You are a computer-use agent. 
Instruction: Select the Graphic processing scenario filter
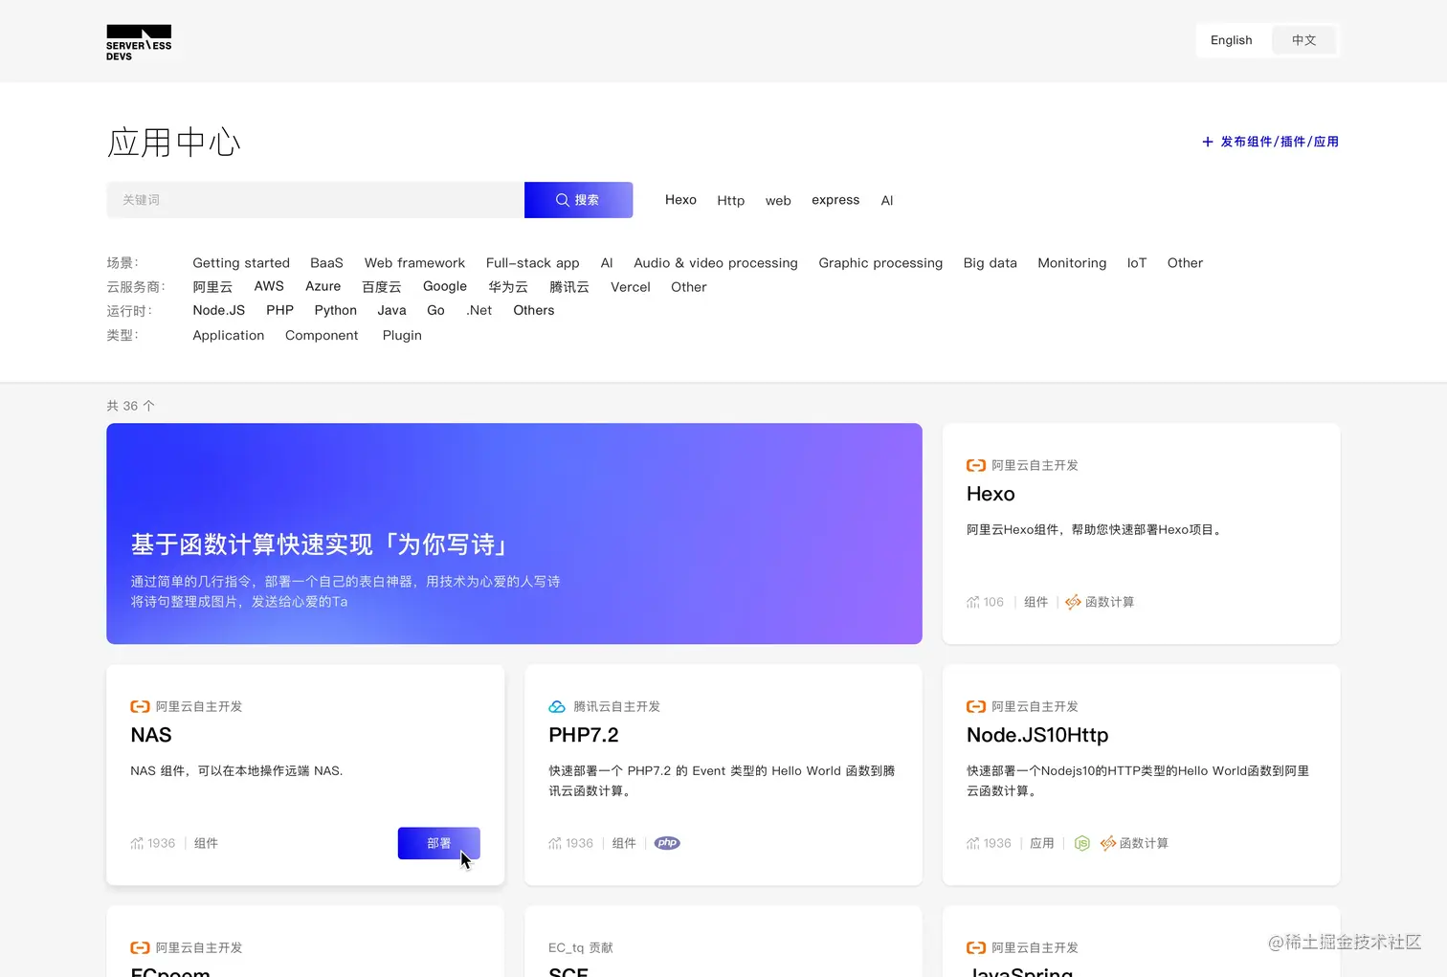(880, 263)
